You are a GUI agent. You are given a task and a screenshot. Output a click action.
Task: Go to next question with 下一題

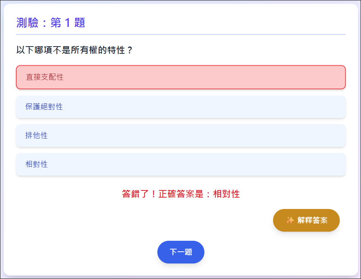[181, 252]
